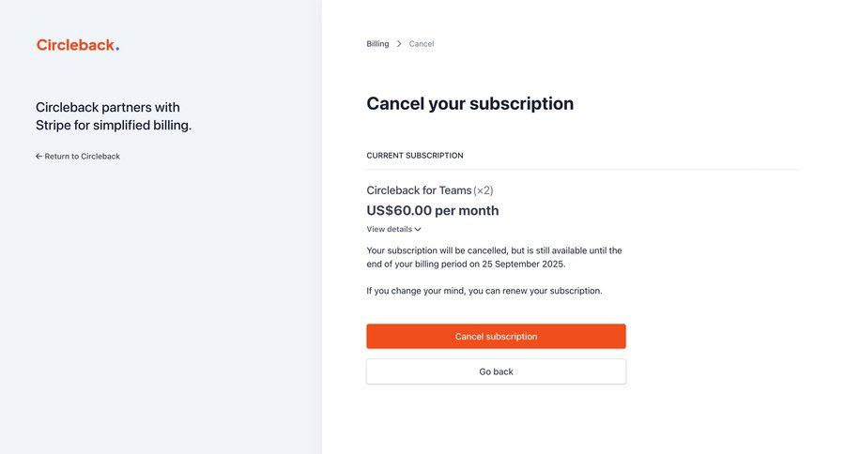This screenshot has height=454, width=845.
Task: Click the CURRENT SUBSCRIPTION section label
Action: pos(414,156)
